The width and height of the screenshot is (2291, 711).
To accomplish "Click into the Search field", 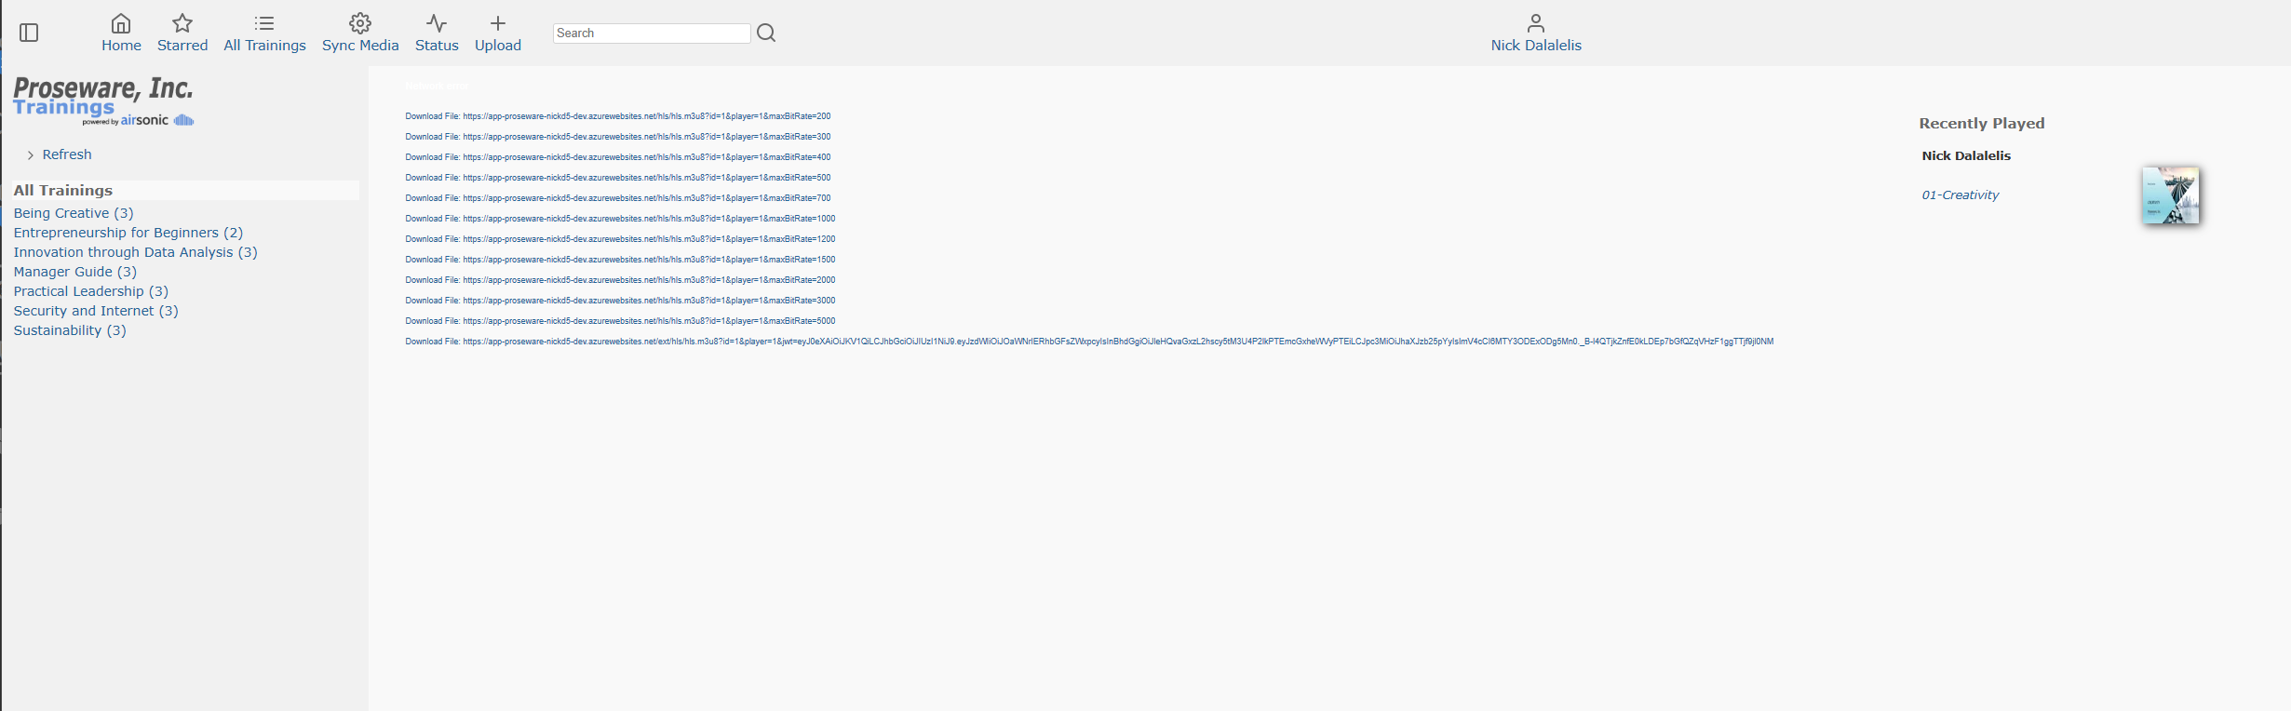I will [x=652, y=33].
